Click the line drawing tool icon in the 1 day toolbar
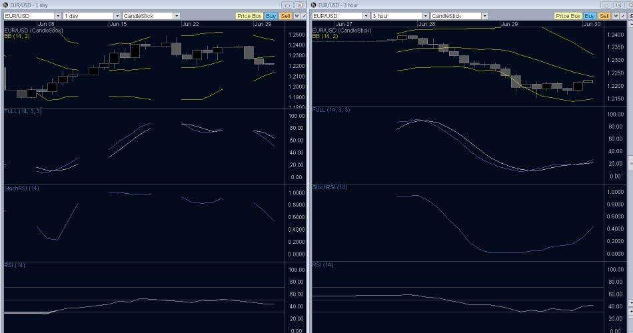633x333 pixels. click(304, 16)
